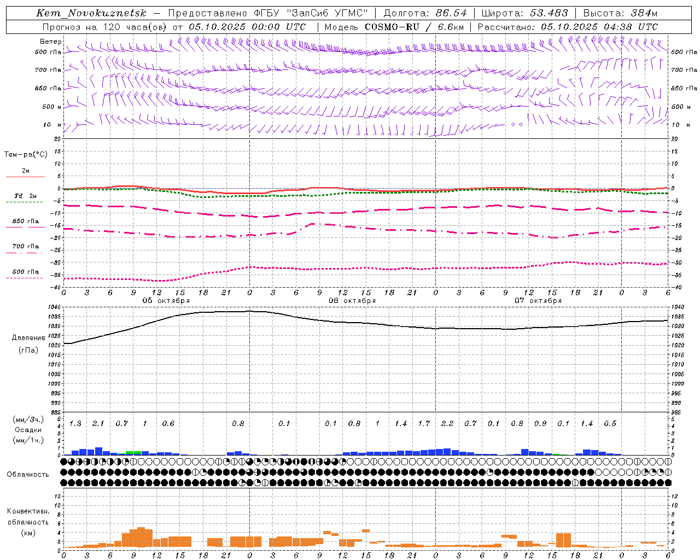
Task: Click the '700 гПа' temperature legend entry
Action: 25,246
